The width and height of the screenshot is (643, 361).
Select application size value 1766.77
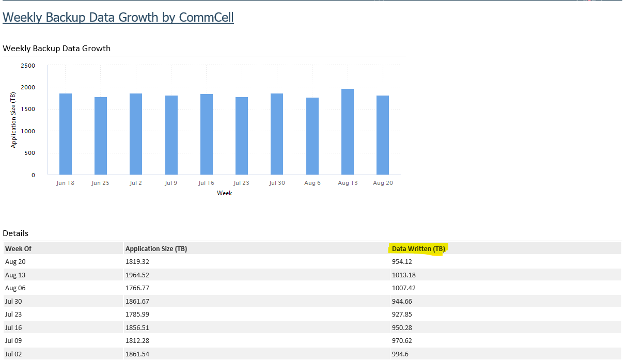coord(137,288)
